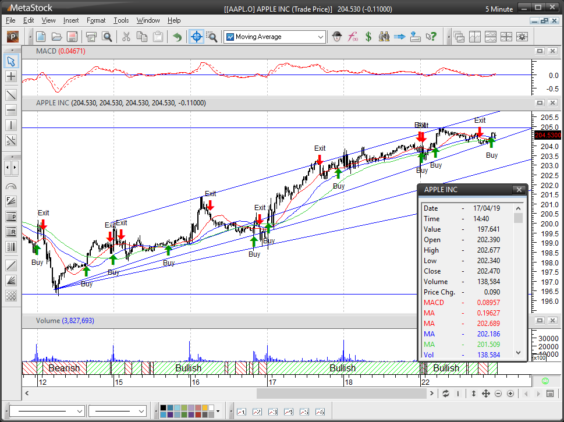
Task: Open the Edit menu
Action: point(29,20)
